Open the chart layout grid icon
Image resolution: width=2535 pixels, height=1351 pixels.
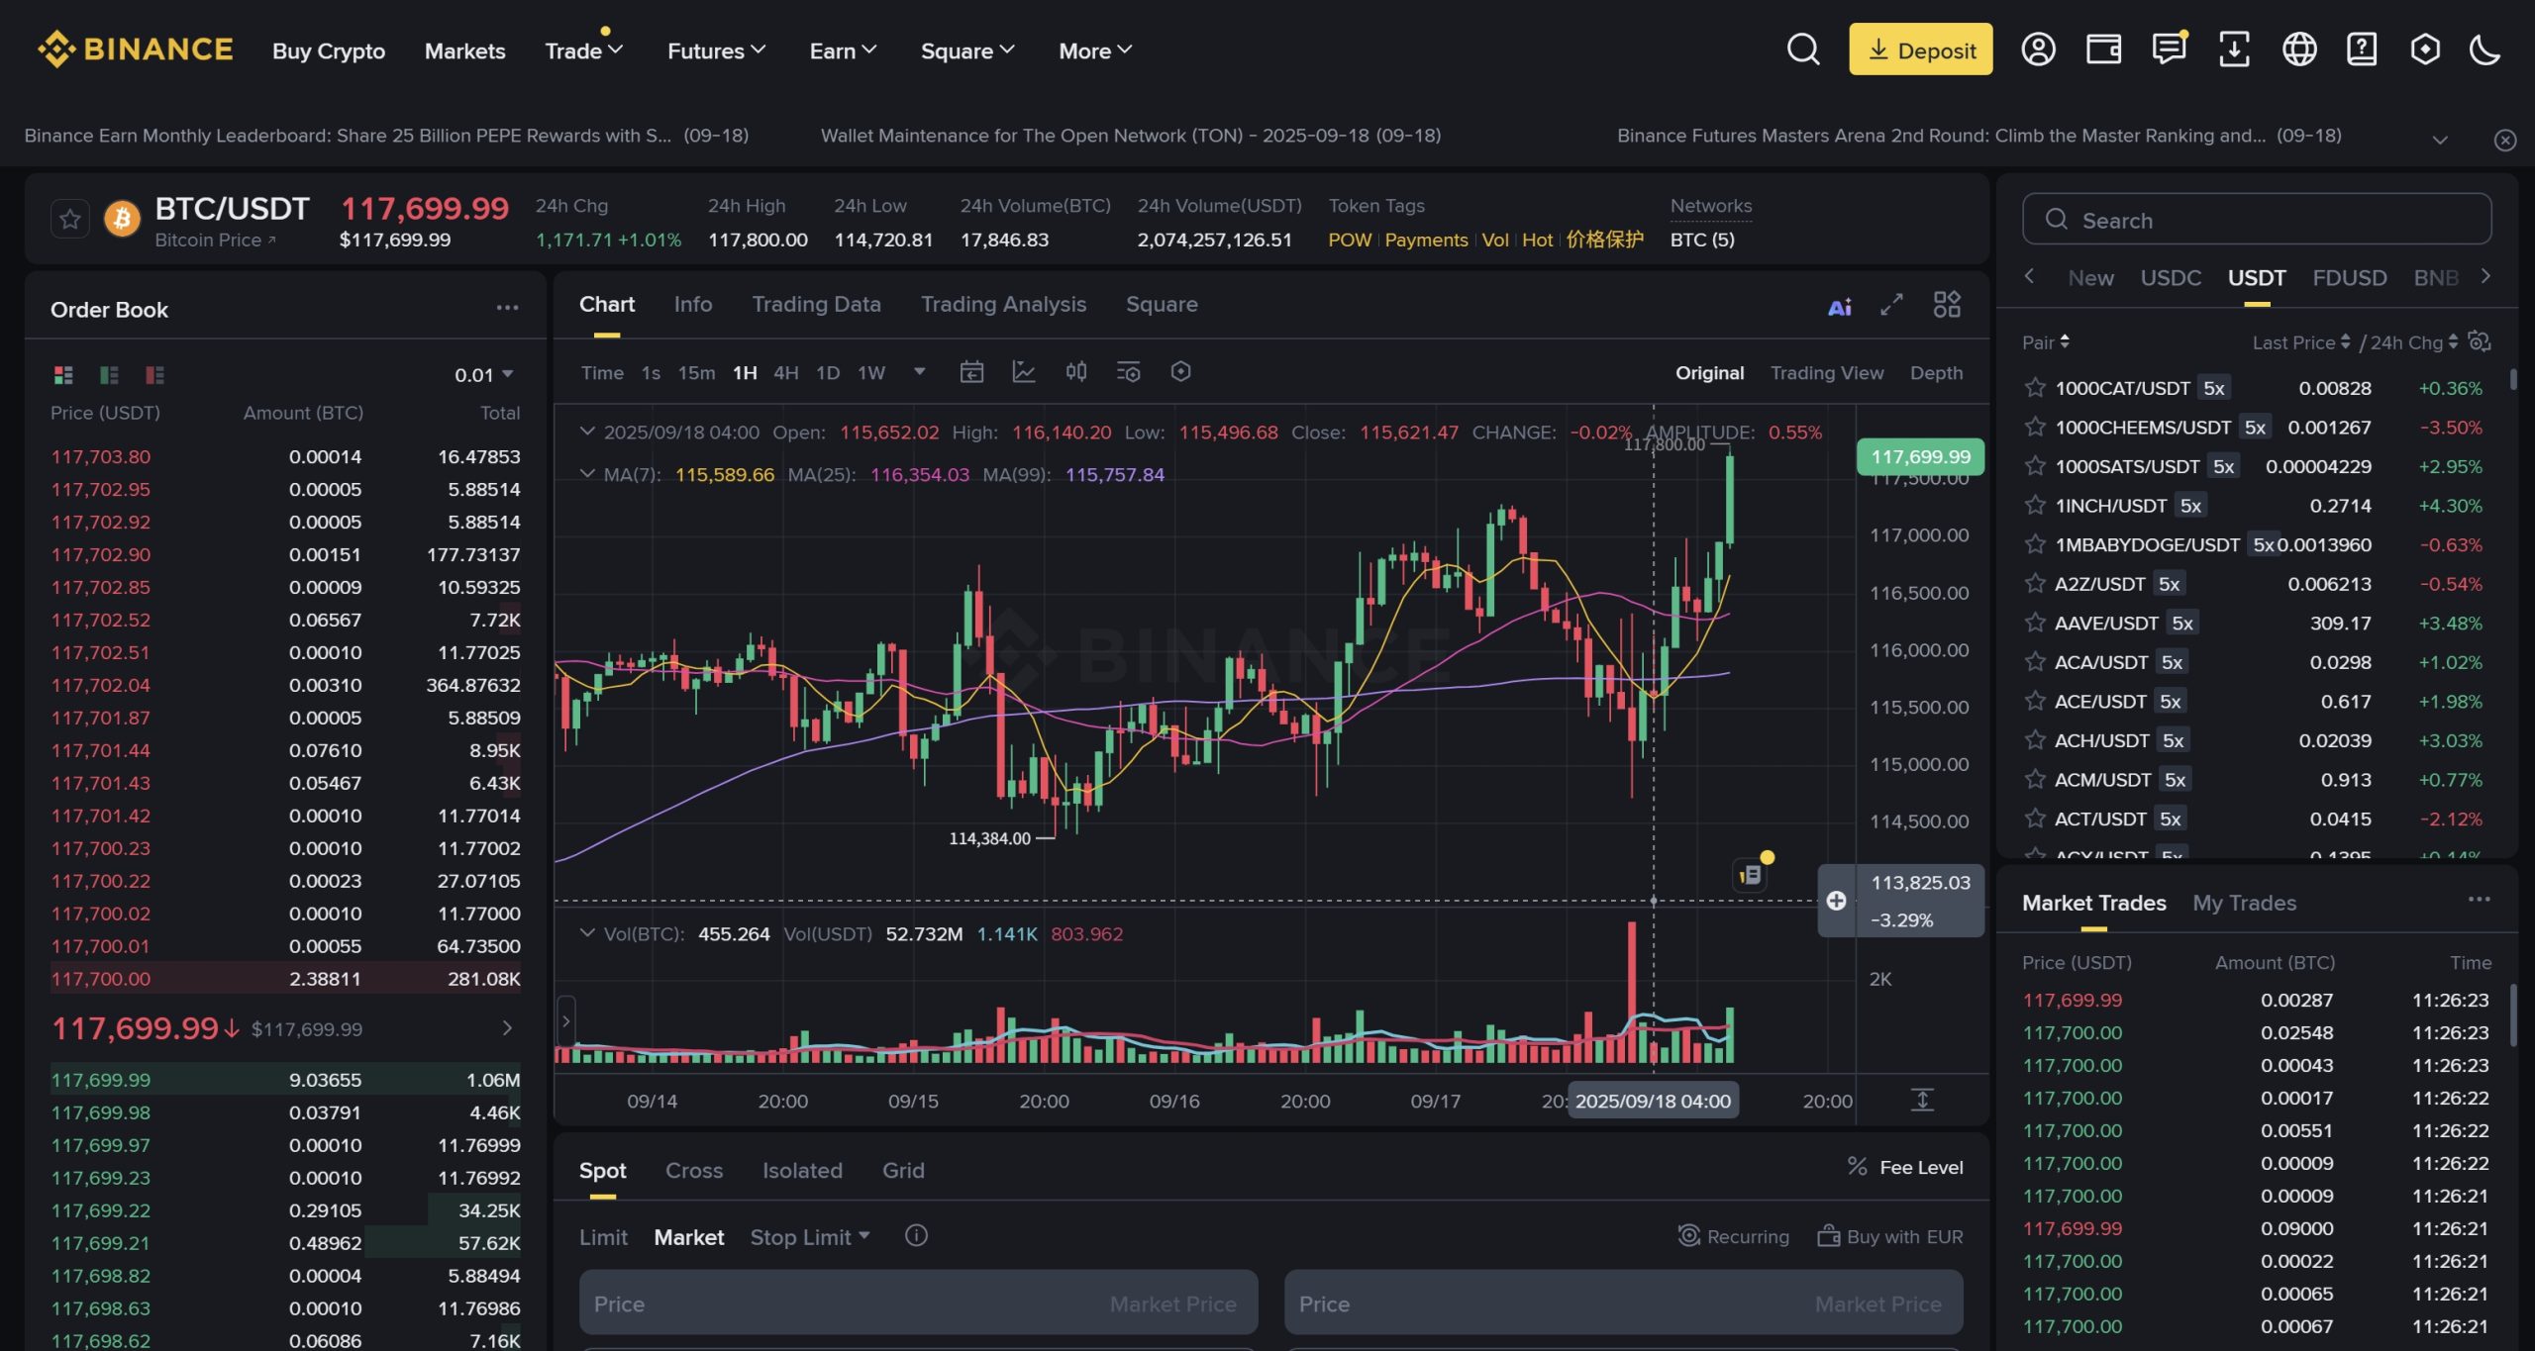point(1947,305)
